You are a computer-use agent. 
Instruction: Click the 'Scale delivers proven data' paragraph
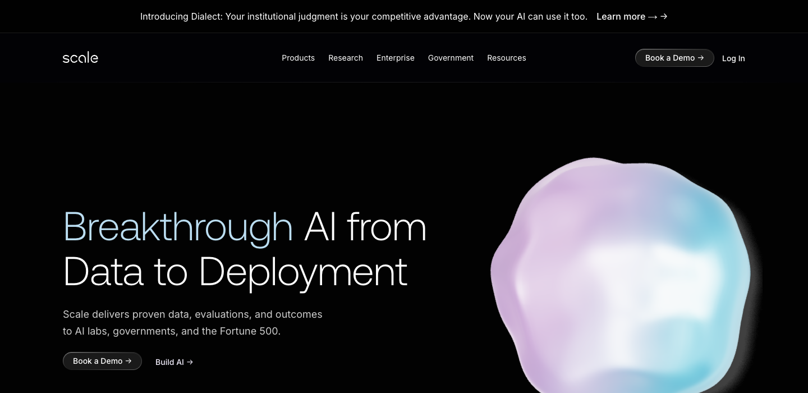(x=192, y=323)
